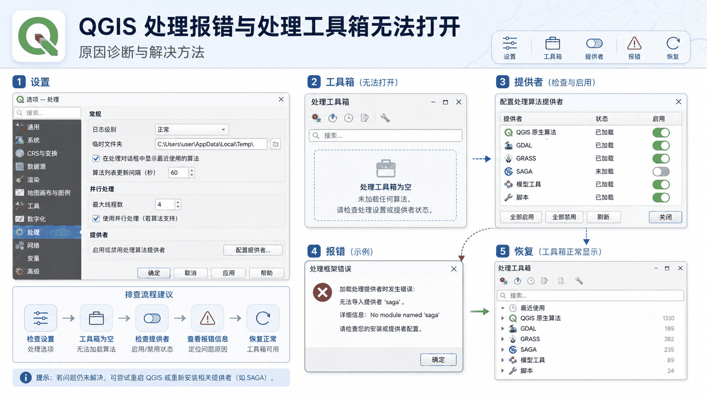Open History clock icon in empty toolbox

tap(349, 118)
